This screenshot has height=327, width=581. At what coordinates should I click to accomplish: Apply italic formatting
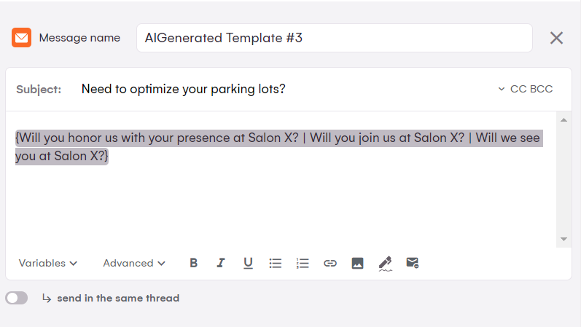click(221, 263)
